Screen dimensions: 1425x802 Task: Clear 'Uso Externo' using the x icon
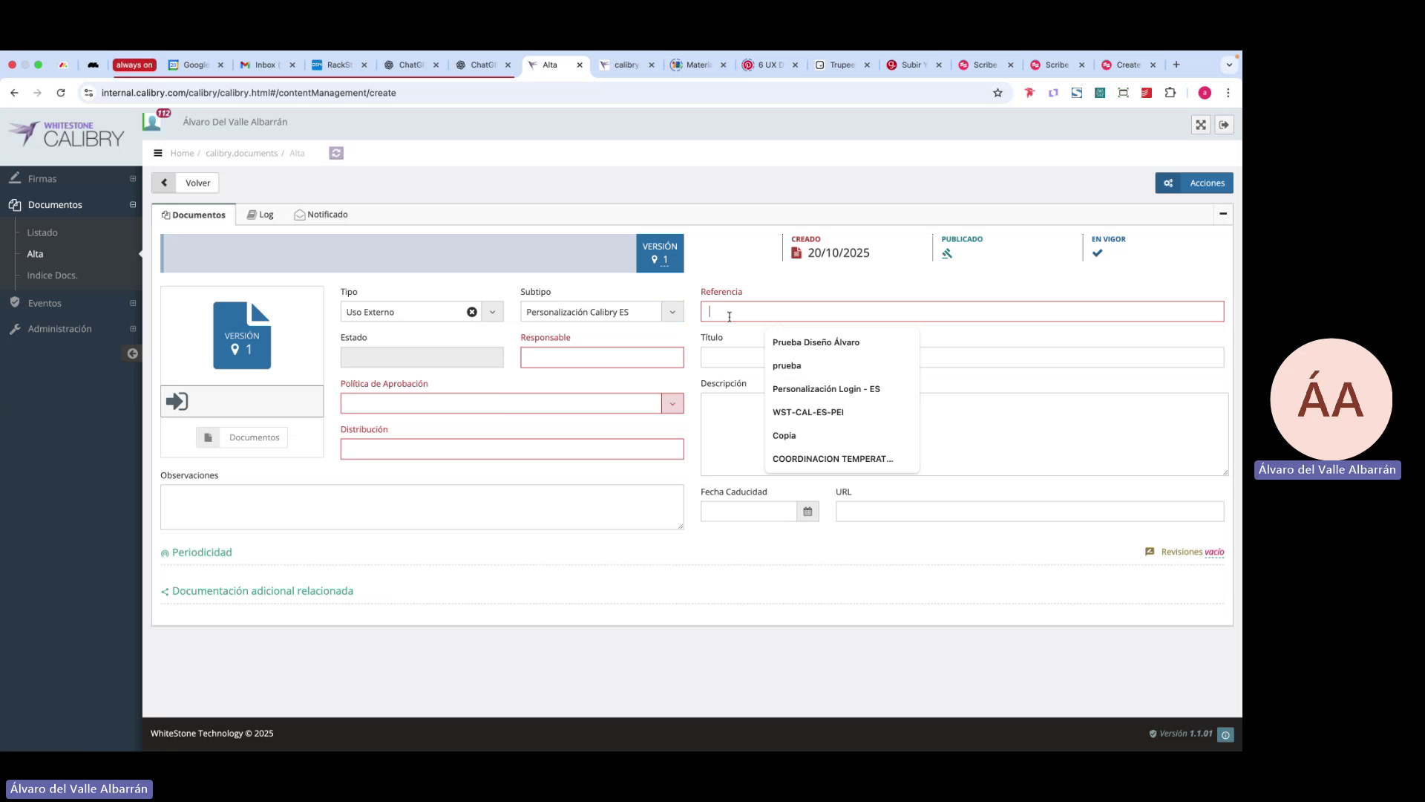(x=473, y=312)
